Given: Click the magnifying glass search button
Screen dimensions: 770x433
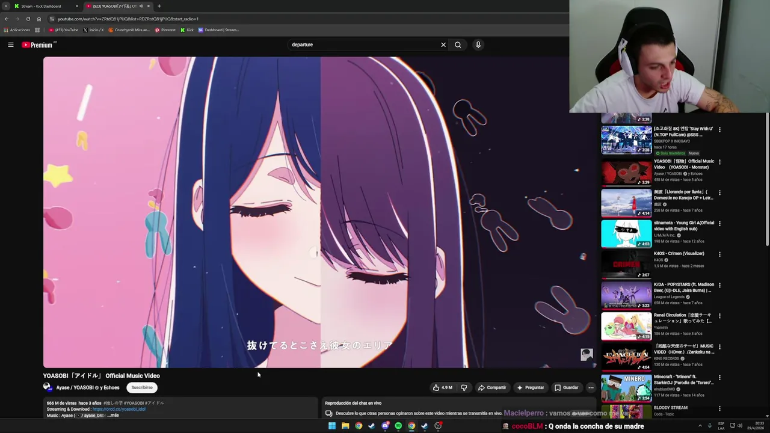Looking at the screenshot, I should pos(458,45).
